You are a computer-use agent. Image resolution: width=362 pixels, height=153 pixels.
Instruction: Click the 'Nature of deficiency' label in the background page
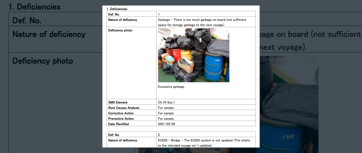click(x=49, y=34)
